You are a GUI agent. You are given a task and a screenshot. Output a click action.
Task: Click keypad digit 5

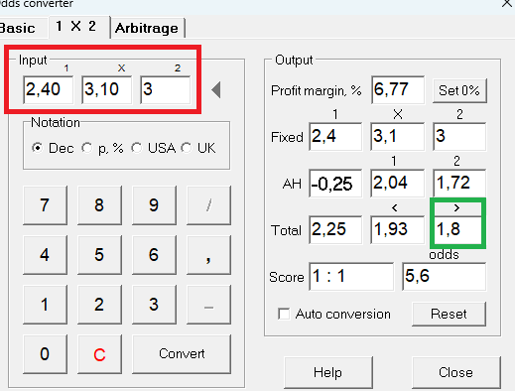[99, 255]
